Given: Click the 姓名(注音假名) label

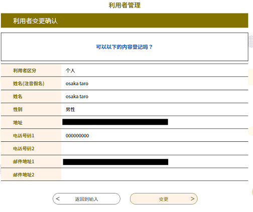Looking at the screenshot, I should [x=29, y=83].
